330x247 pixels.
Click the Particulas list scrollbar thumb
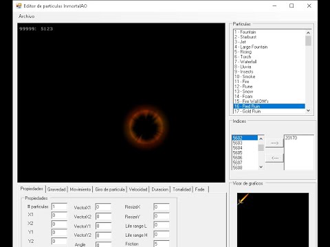308,40
